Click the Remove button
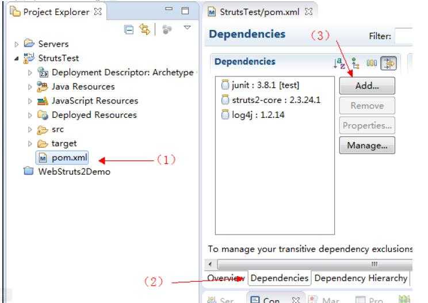428x303 pixels. [x=367, y=106]
